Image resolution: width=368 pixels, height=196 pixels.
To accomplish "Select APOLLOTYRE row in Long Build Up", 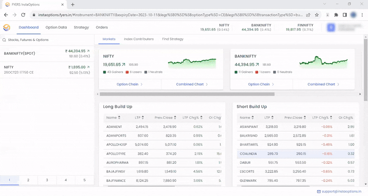I will [162, 154].
